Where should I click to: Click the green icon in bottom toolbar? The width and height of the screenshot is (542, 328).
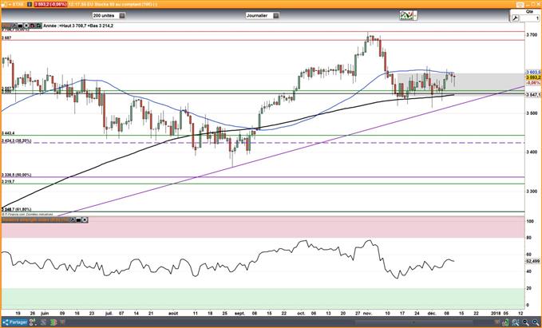click(x=53, y=322)
